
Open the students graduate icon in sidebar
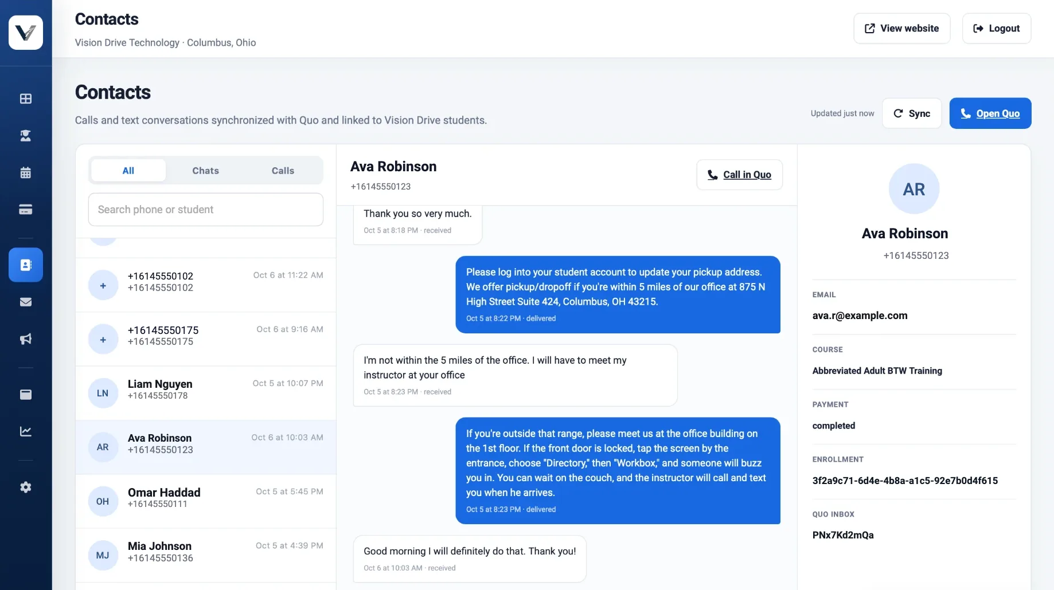26,136
